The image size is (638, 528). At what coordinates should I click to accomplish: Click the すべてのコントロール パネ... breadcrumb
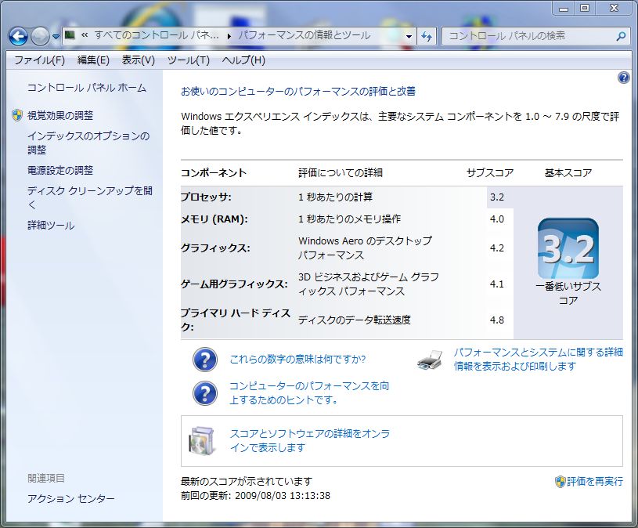pos(157,35)
